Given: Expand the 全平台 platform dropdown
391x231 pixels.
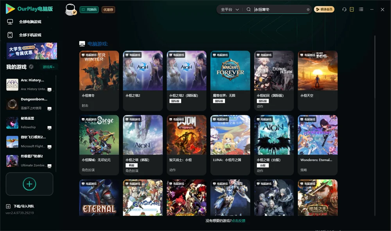Looking at the screenshot, I should (x=230, y=9).
